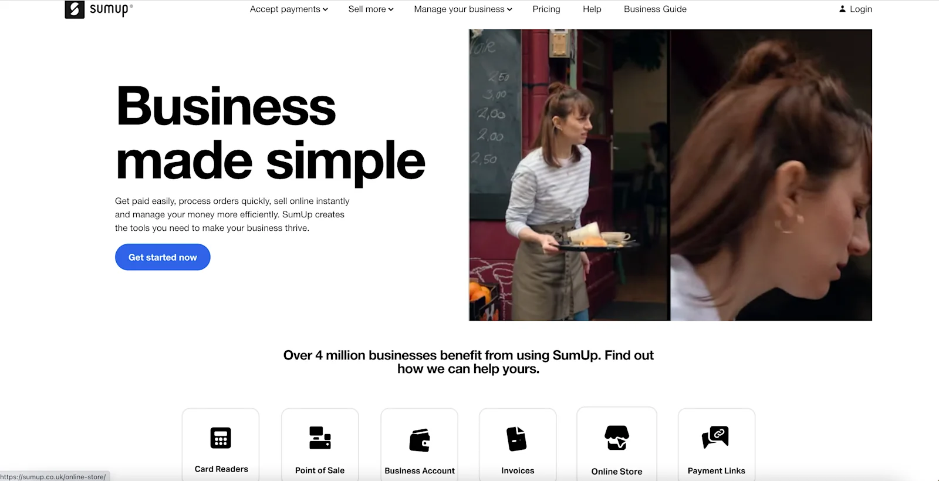Open the Card Readers calculator icon
939x481 pixels.
tap(221, 438)
